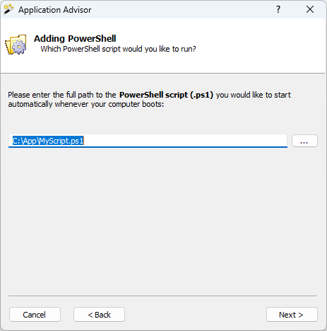Click empty space inside script path field
Screen dimensions: 327x331
pyautogui.click(x=186, y=141)
